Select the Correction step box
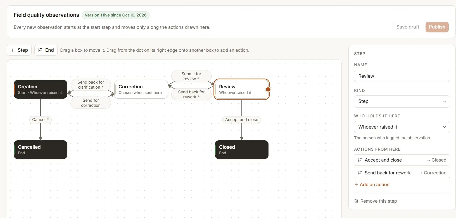This screenshot has width=456, height=218. tap(141, 89)
